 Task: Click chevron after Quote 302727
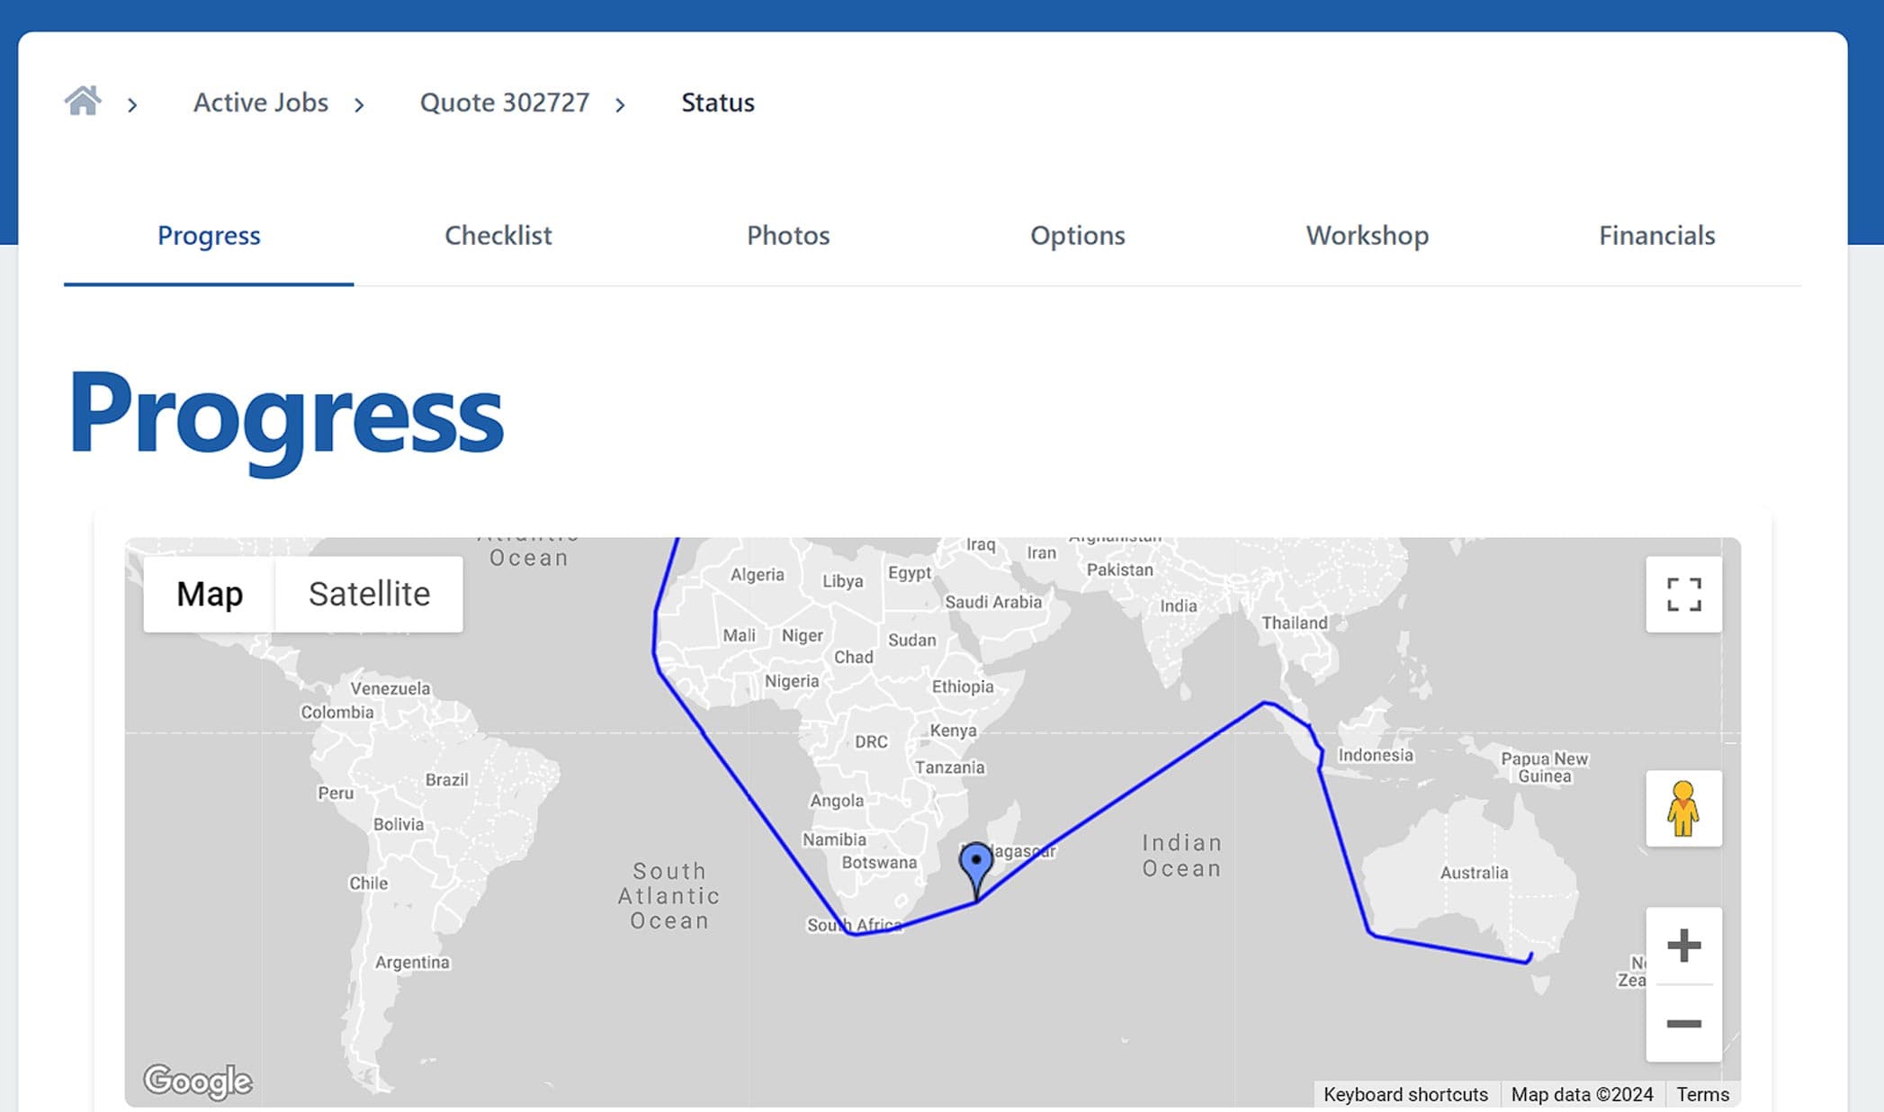620,105
